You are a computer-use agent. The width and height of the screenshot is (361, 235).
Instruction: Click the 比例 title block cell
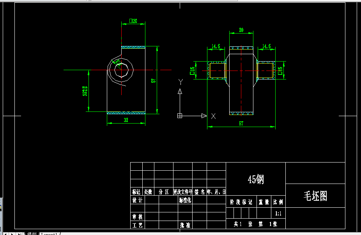click(x=278, y=202)
